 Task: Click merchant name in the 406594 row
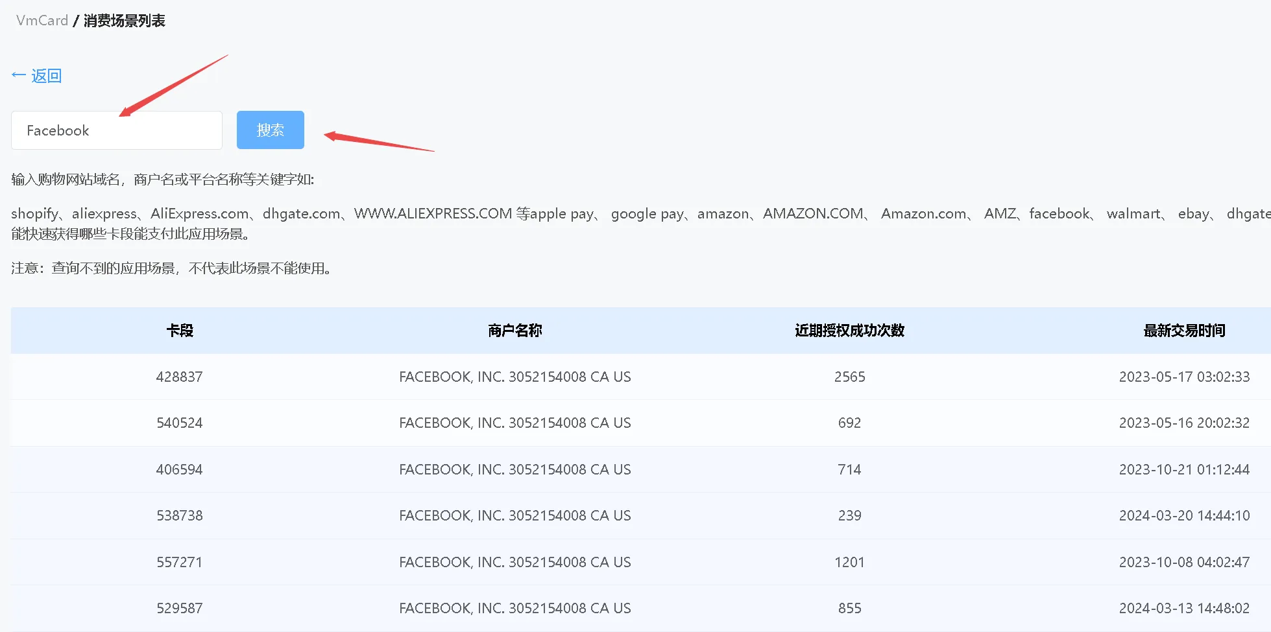pos(515,469)
